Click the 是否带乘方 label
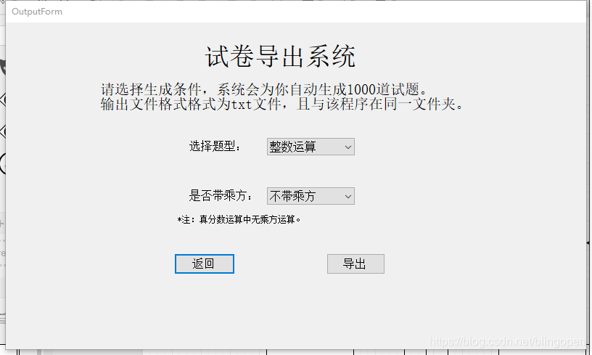The image size is (592, 355). pyautogui.click(x=221, y=195)
